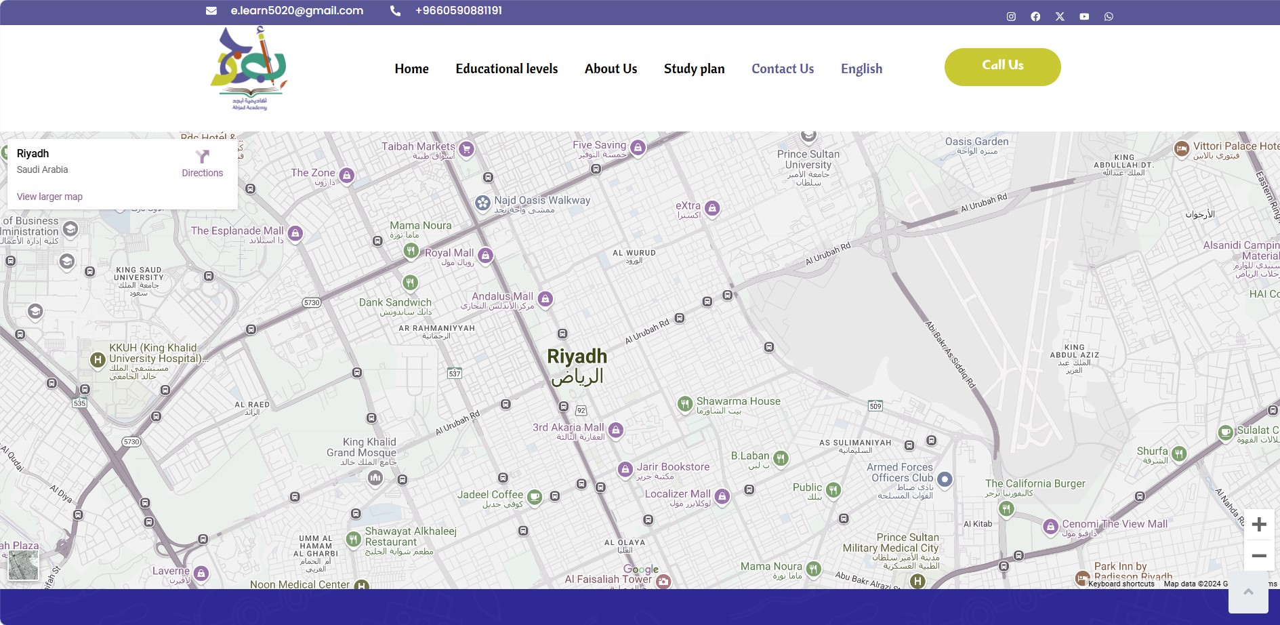This screenshot has height=625, width=1280.
Task: Select the Localizer Mall pin
Action: pyautogui.click(x=722, y=497)
